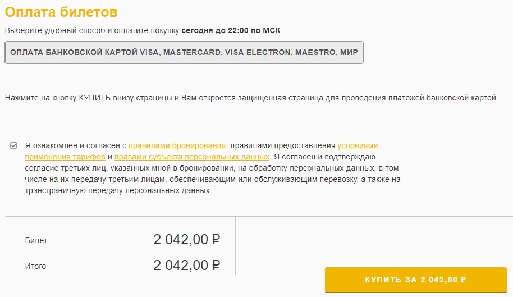Follow the условиями применения тарифов link
Viewport: 513px width, 297px height.
click(358, 145)
